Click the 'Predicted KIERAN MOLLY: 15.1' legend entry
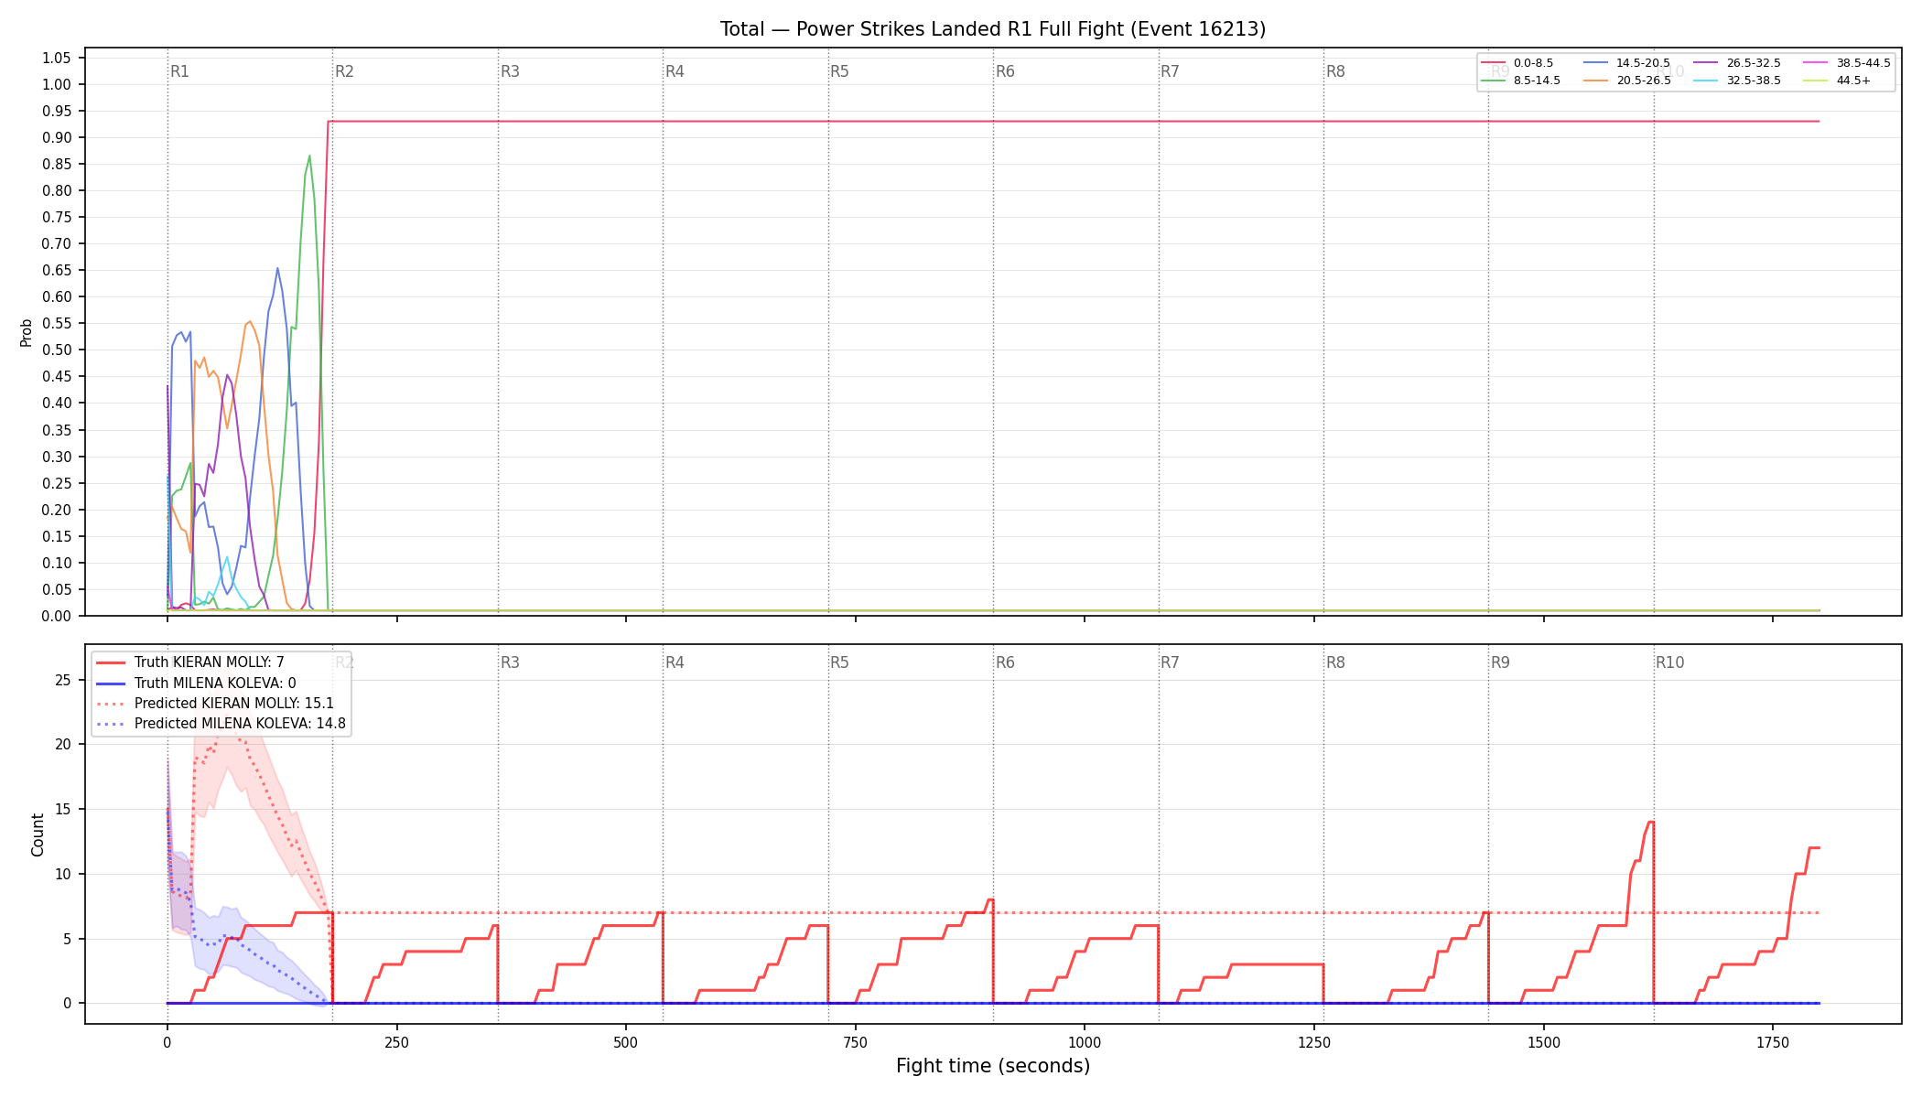The image size is (1922, 1098). click(x=233, y=704)
